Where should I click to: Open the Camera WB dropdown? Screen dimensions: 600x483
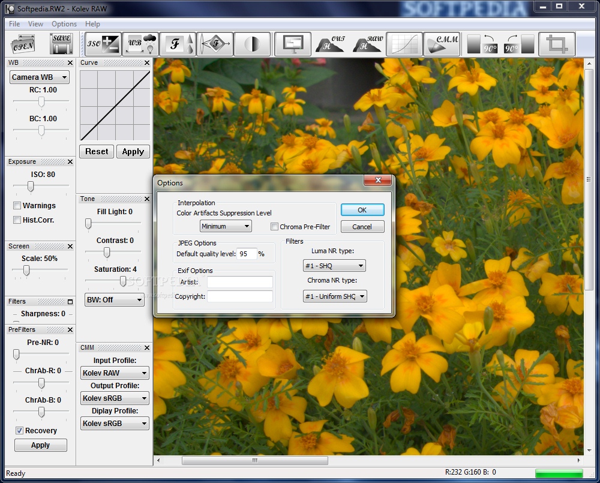tap(40, 77)
